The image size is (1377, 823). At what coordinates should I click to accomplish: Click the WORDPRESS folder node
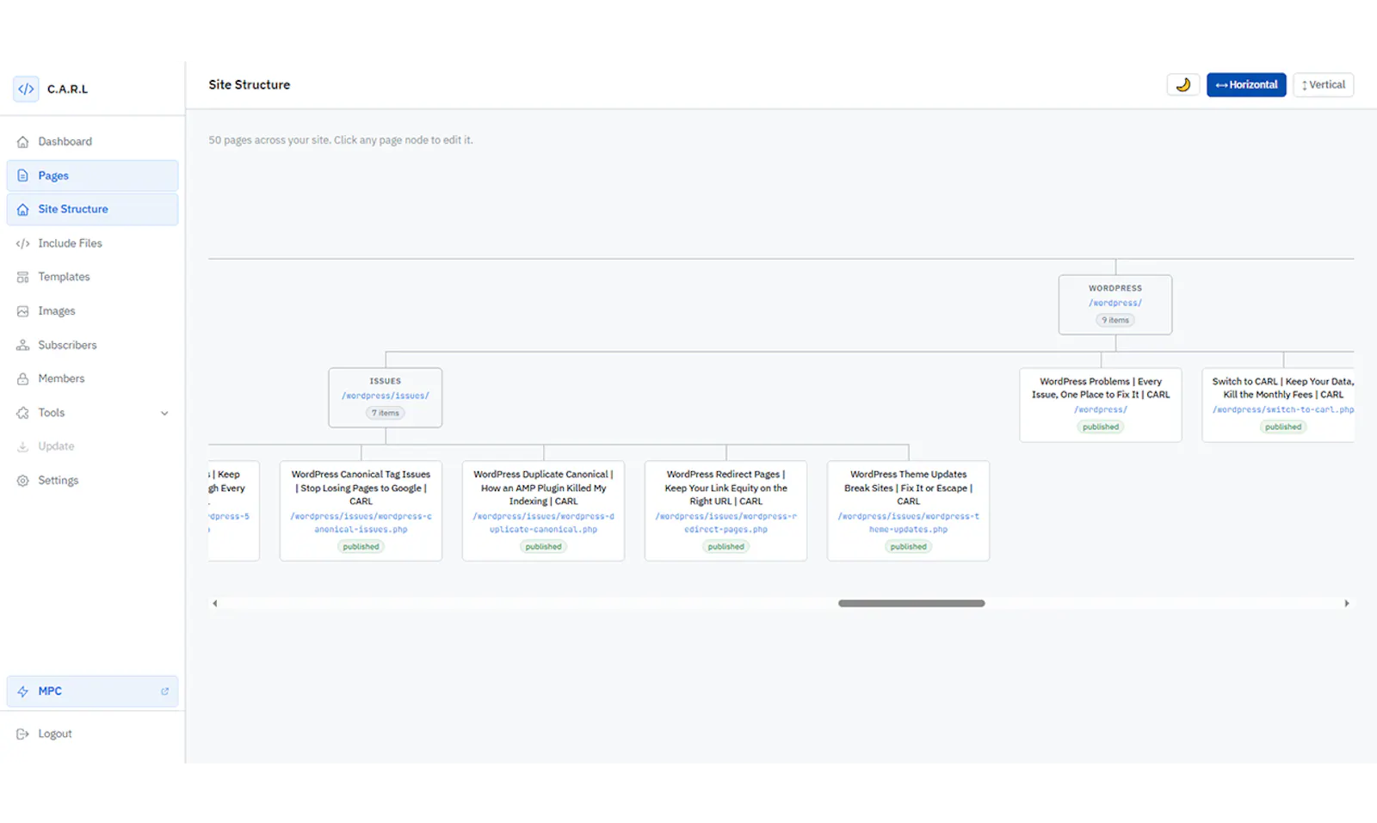pos(1115,304)
